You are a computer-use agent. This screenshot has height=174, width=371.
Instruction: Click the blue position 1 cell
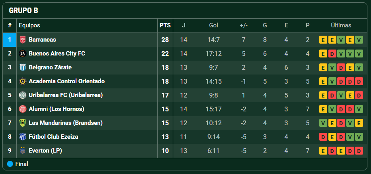coord(10,40)
